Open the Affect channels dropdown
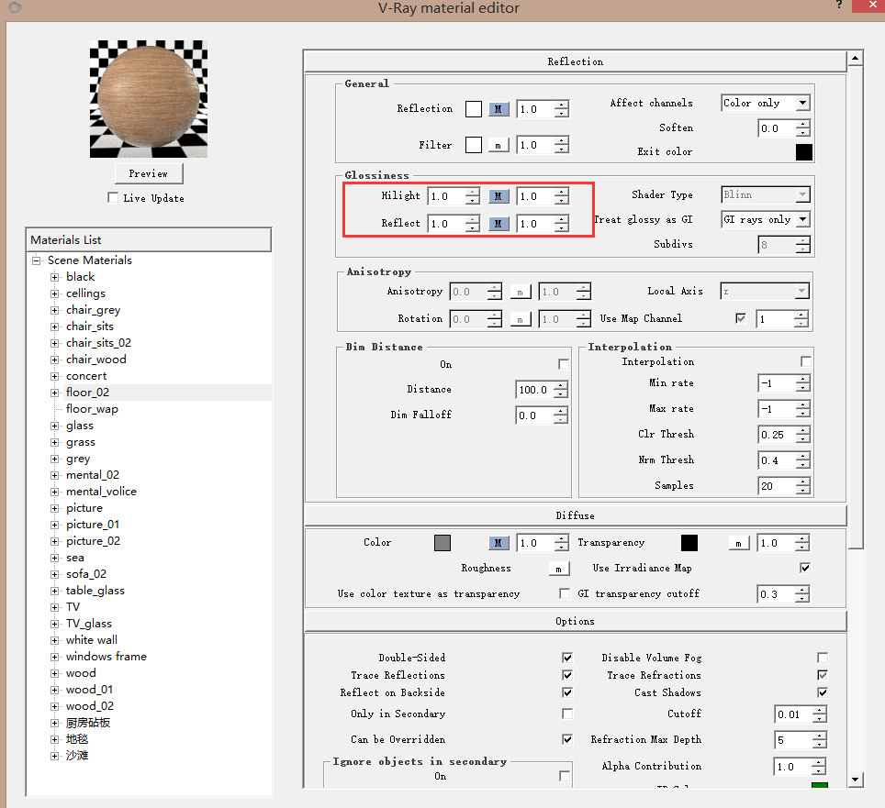 click(765, 104)
